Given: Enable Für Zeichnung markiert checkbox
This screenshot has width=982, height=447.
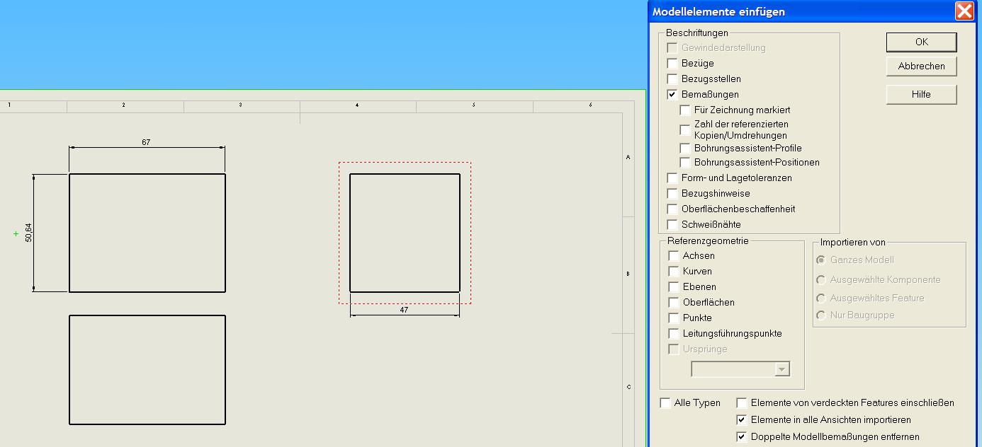Looking at the screenshot, I should point(685,110).
